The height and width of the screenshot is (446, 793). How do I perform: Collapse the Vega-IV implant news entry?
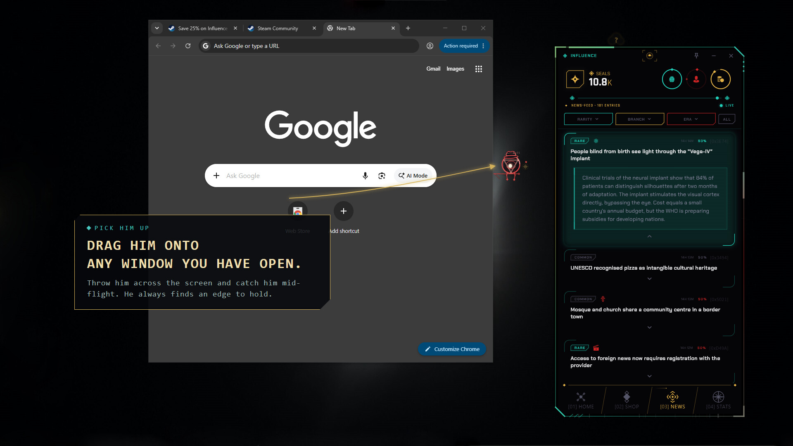pos(649,236)
